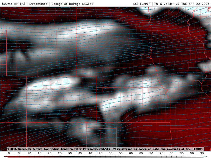211x158 pixels.
Task: Click the 0 value on the color scale
Action: 9,153
